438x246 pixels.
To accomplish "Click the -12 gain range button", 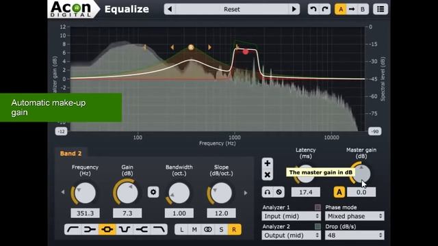I will (61, 131).
